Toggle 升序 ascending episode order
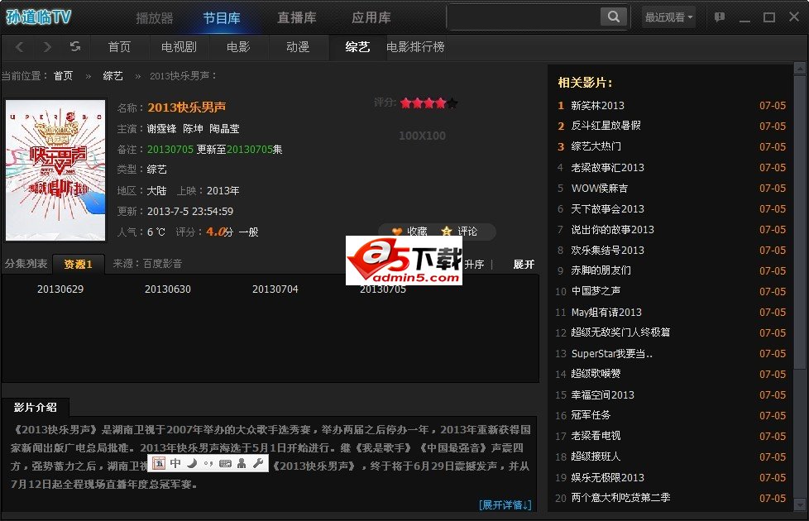 [x=474, y=265]
